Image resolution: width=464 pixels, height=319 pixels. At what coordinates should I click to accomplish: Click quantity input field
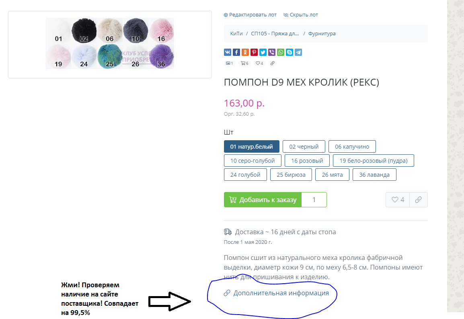314,200
